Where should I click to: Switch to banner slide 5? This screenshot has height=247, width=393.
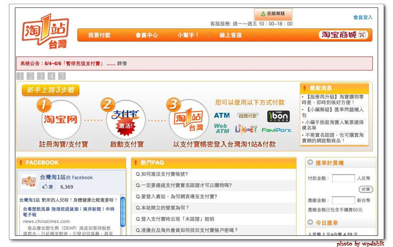point(62,76)
